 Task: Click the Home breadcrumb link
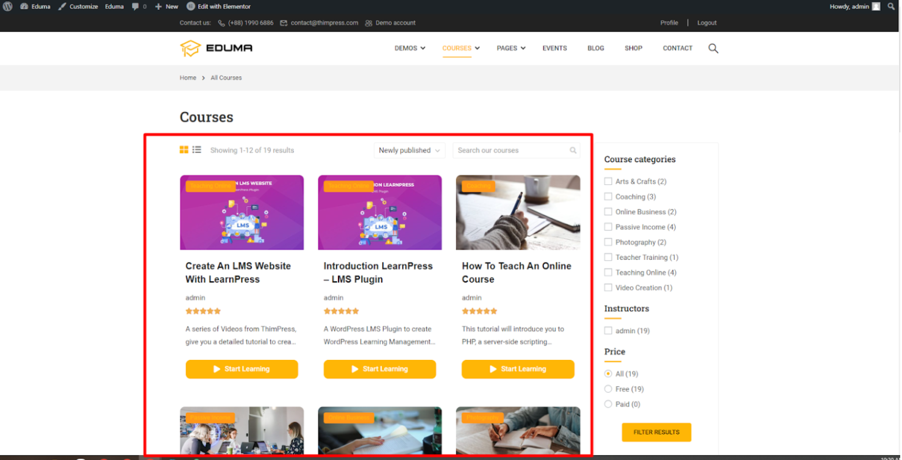(188, 77)
